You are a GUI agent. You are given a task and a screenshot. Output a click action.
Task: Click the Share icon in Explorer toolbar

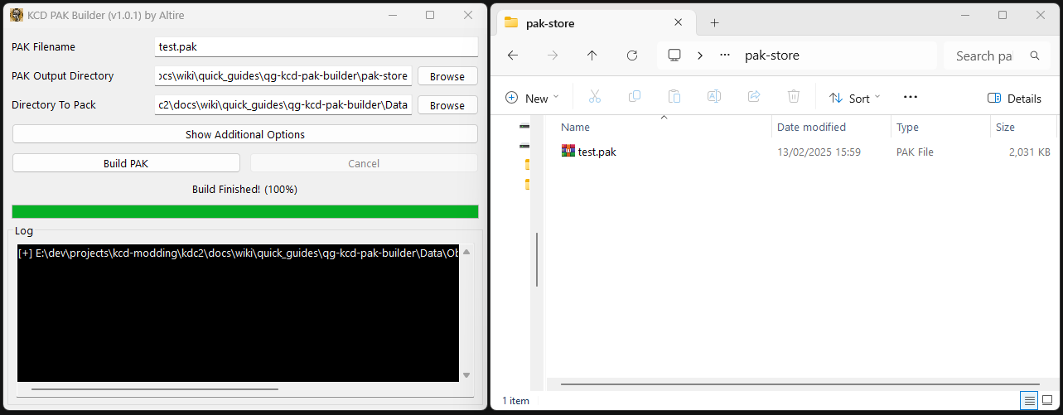(x=754, y=97)
